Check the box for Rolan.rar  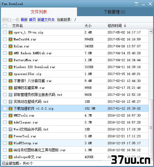pos(5,46)
